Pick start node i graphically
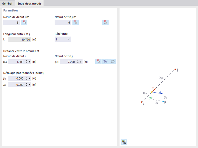This screenshot has height=148, width=198. 24,22
